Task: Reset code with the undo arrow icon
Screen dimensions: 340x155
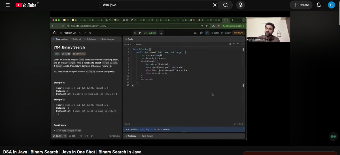Action: tap(238, 44)
